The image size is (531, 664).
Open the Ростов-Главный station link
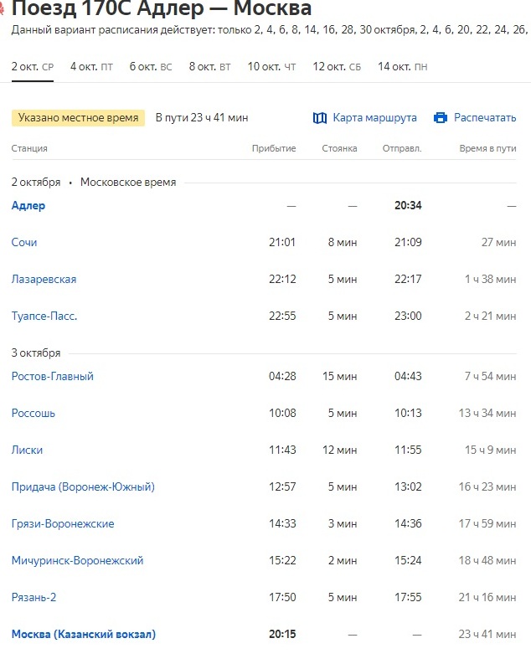coord(53,377)
